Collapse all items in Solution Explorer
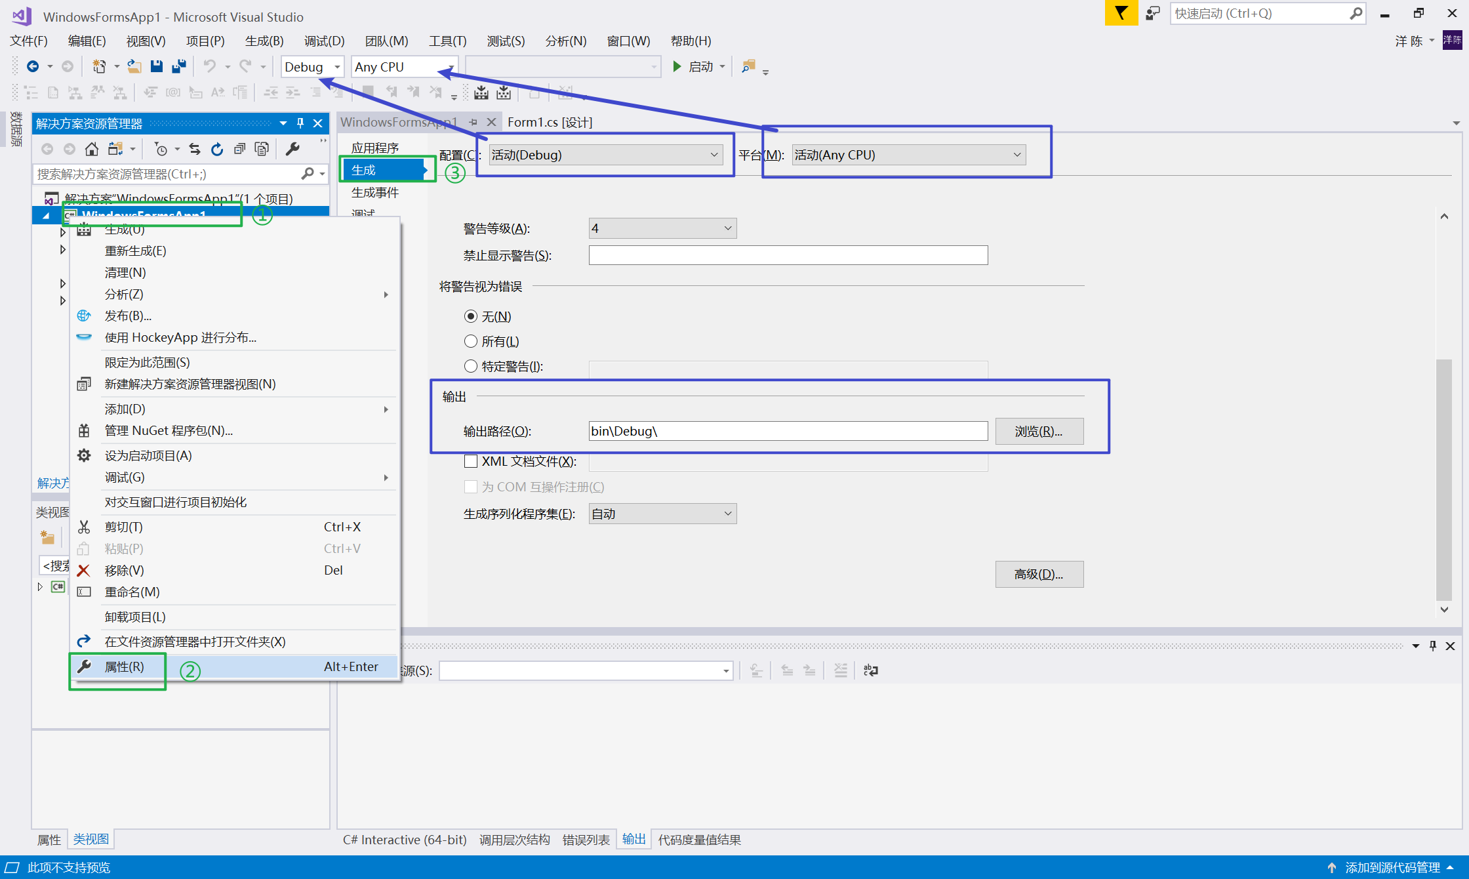This screenshot has width=1469, height=879. point(241,149)
